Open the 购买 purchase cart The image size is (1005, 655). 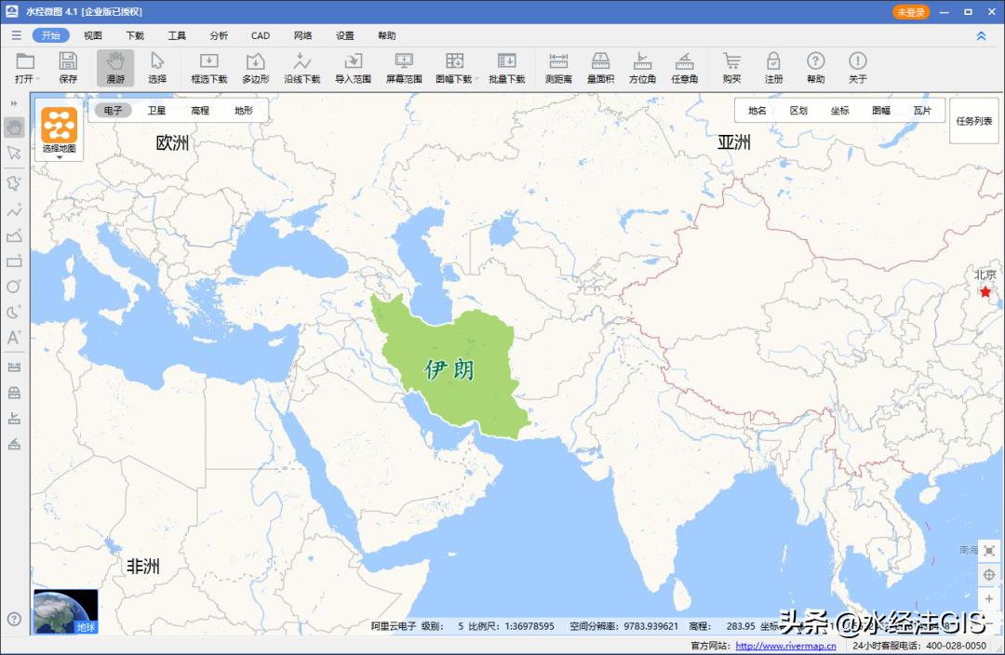pyautogui.click(x=731, y=68)
